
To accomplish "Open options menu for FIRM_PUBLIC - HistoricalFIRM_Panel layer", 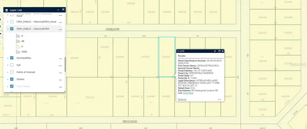I will 60,22.
